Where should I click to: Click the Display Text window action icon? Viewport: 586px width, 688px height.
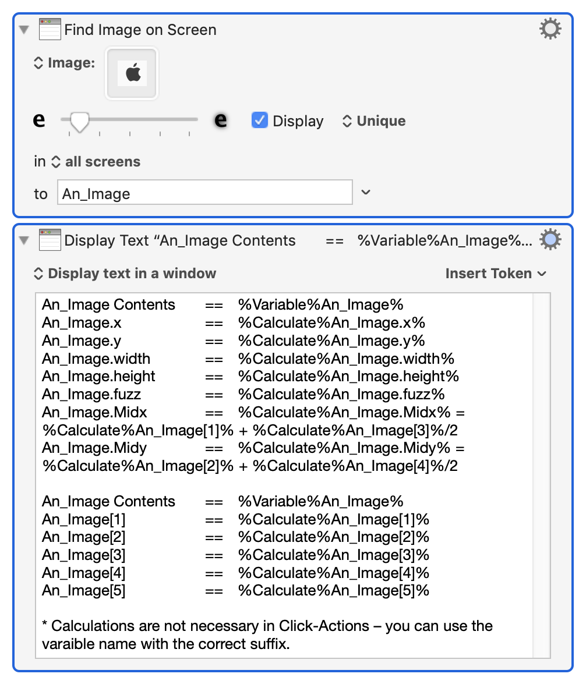[50, 239]
